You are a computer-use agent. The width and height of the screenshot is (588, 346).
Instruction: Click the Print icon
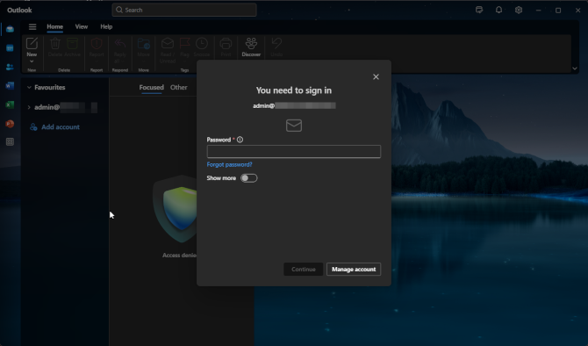click(x=226, y=44)
